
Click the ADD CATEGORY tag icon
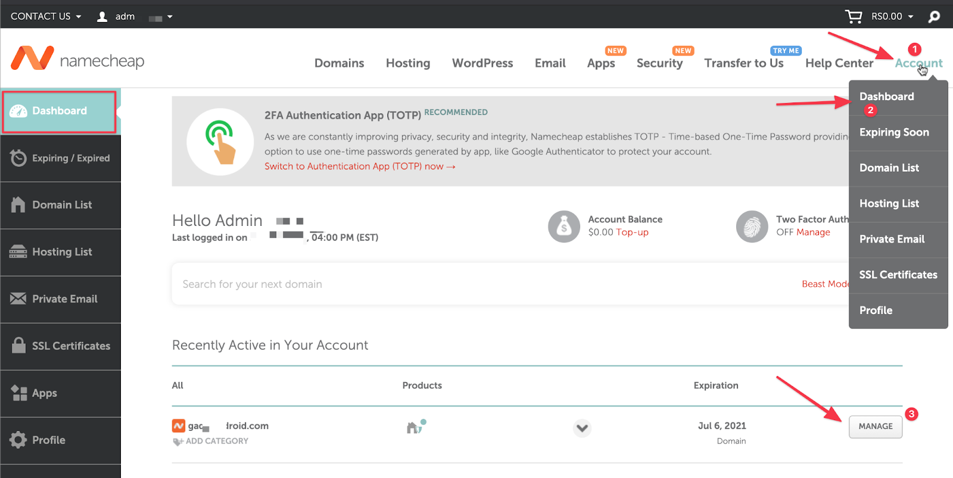pos(178,442)
